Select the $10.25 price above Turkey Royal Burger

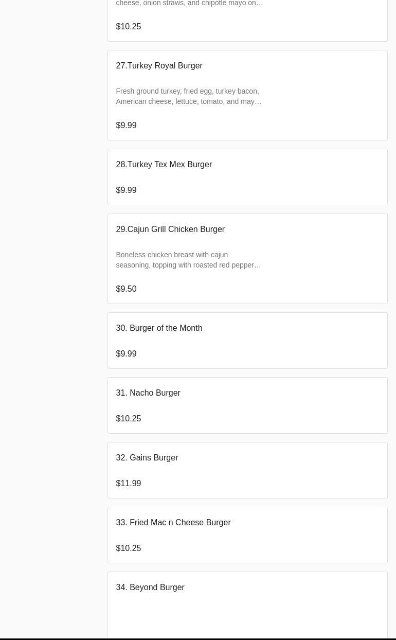tap(128, 27)
